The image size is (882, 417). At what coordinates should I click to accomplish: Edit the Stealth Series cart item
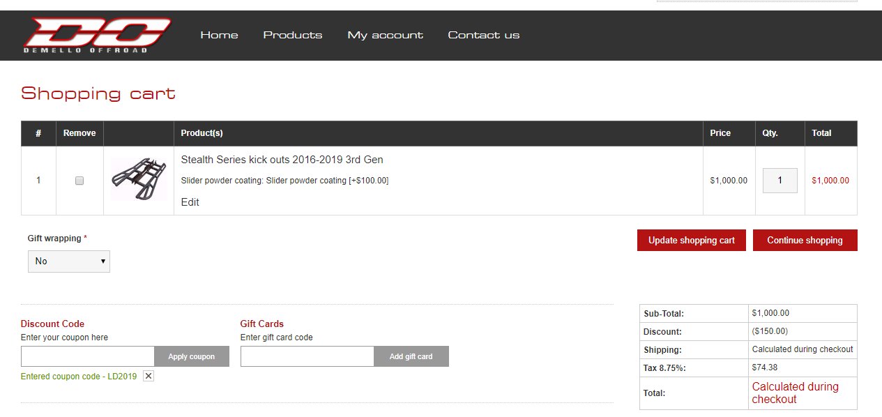190,202
